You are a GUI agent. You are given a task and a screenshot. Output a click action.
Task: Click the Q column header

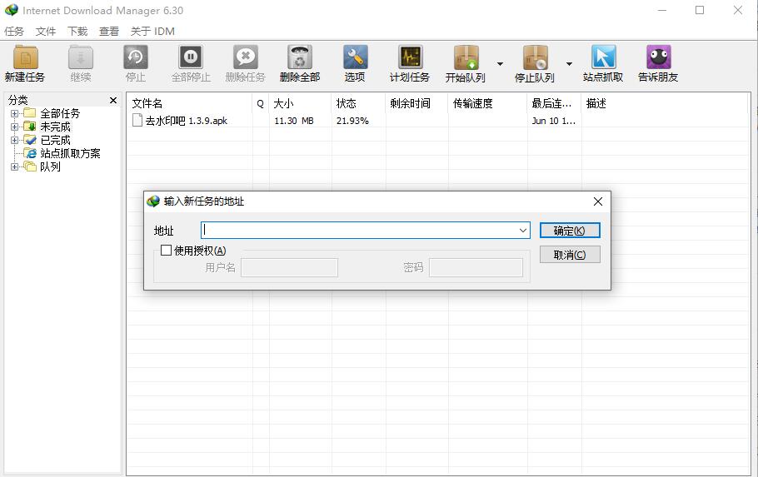pyautogui.click(x=261, y=103)
